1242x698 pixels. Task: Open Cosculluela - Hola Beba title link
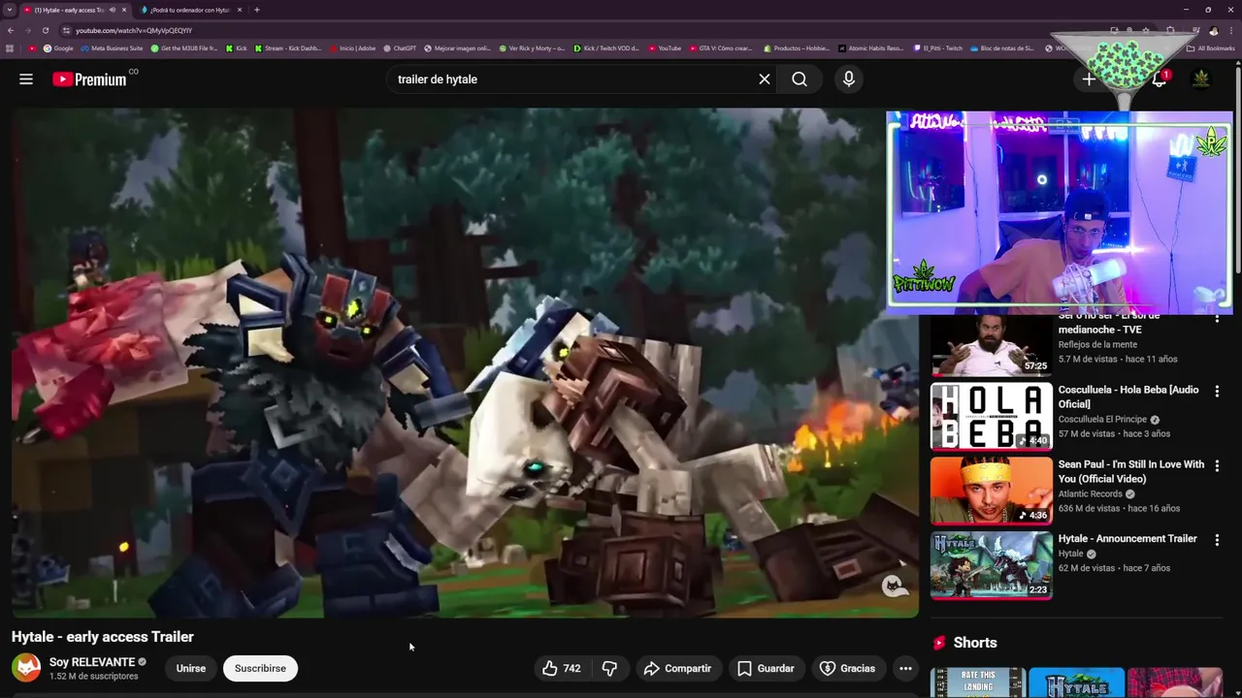pos(1128,397)
